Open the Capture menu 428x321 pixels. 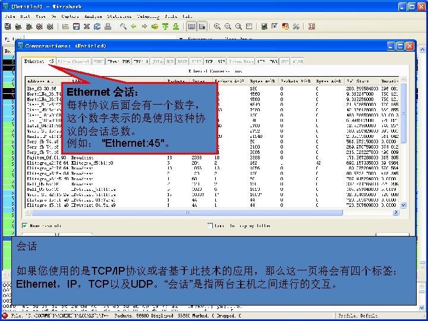pos(70,17)
